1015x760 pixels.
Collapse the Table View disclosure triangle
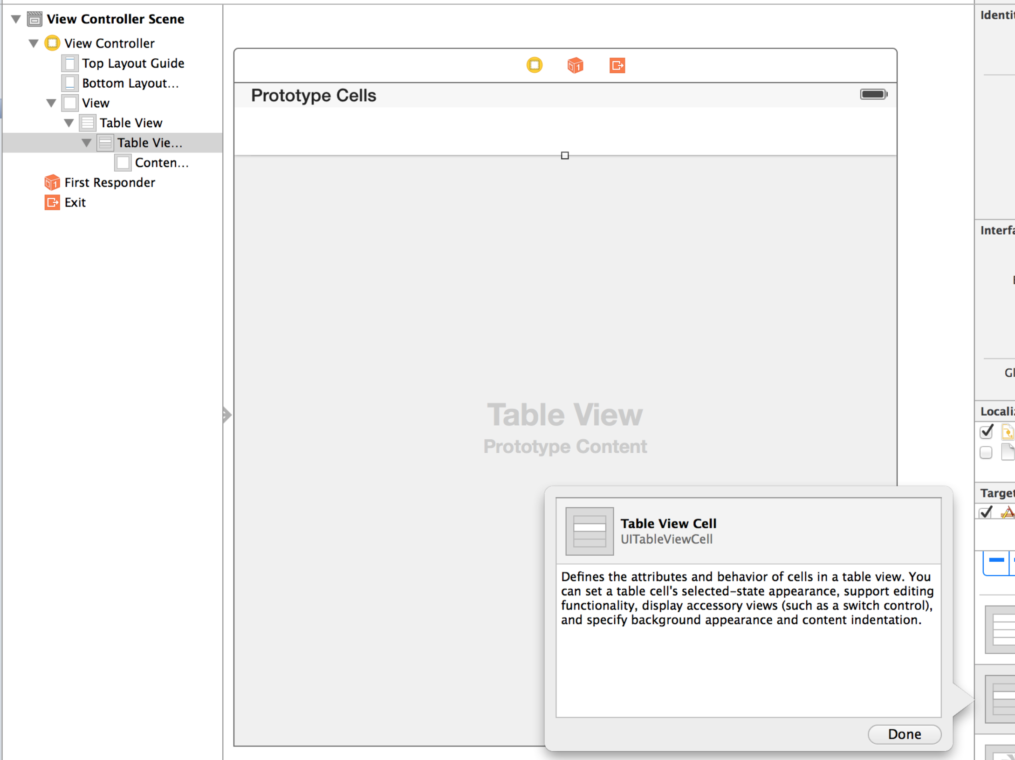tap(69, 123)
